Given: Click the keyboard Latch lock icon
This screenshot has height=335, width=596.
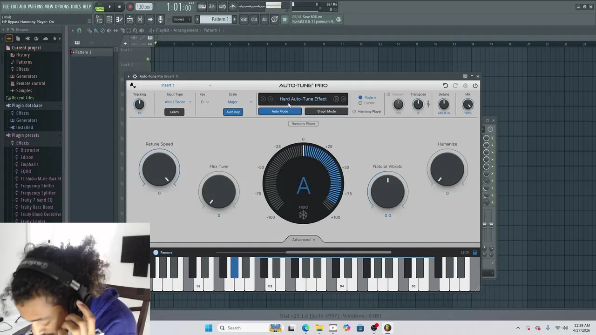Looking at the screenshot, I should pyautogui.click(x=475, y=253).
